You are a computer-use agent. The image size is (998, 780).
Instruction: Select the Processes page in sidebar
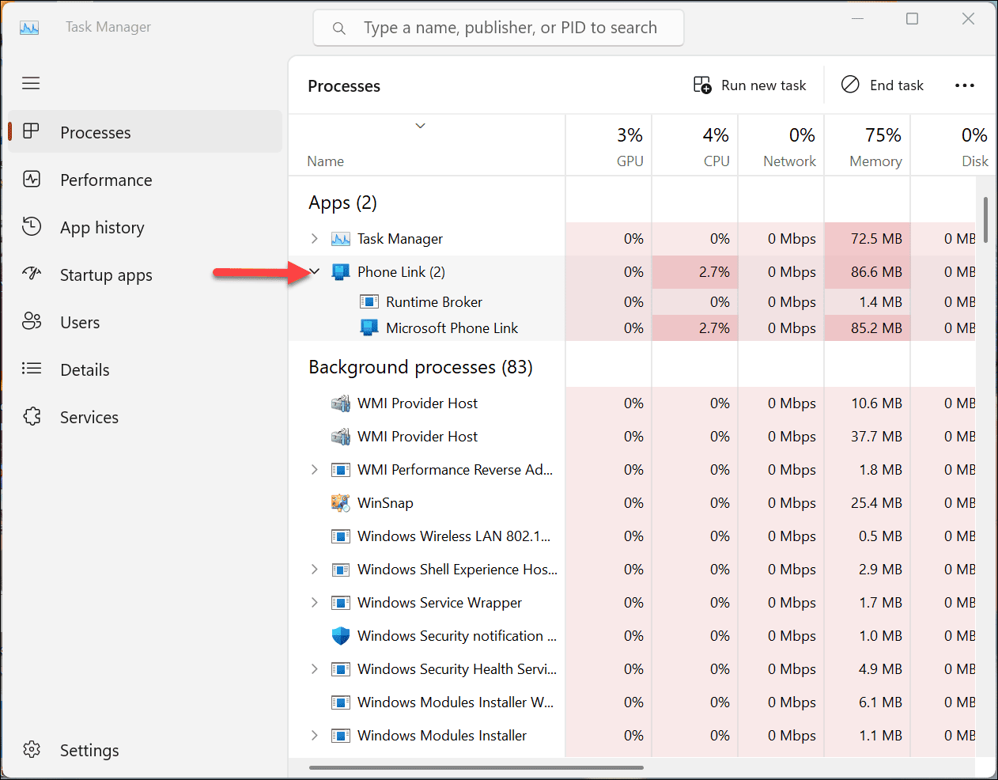pyautogui.click(x=95, y=132)
